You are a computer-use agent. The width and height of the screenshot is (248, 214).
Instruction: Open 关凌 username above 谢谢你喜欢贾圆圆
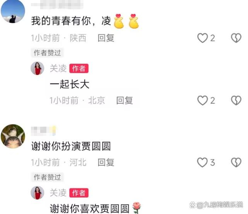[x=58, y=193]
